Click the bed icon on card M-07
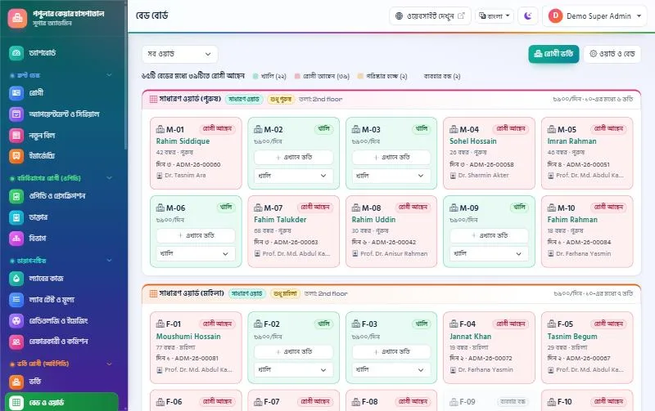 pos(258,208)
